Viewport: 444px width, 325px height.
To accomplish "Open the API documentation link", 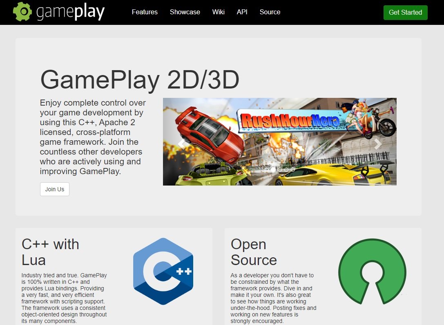I will pyautogui.click(x=242, y=12).
